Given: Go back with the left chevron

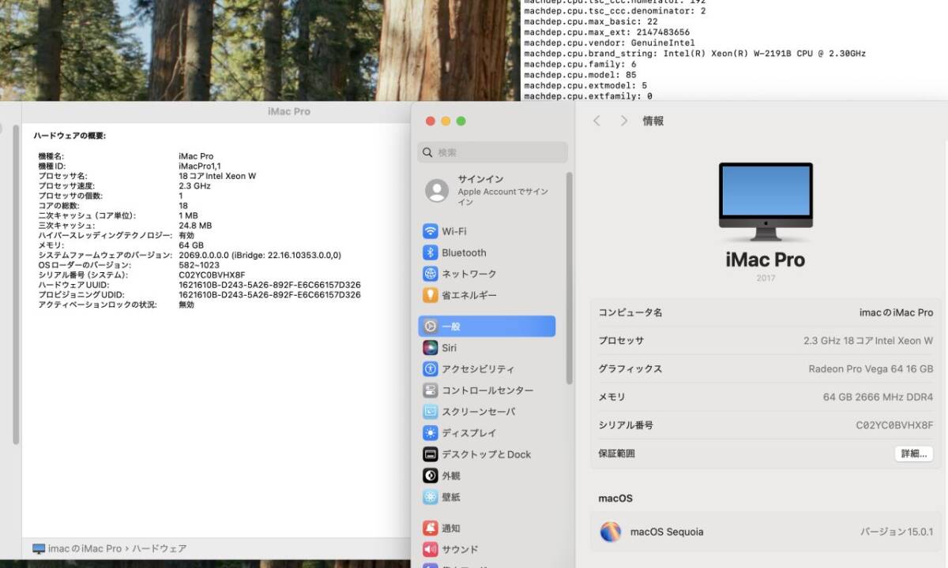Looking at the screenshot, I should (x=597, y=121).
